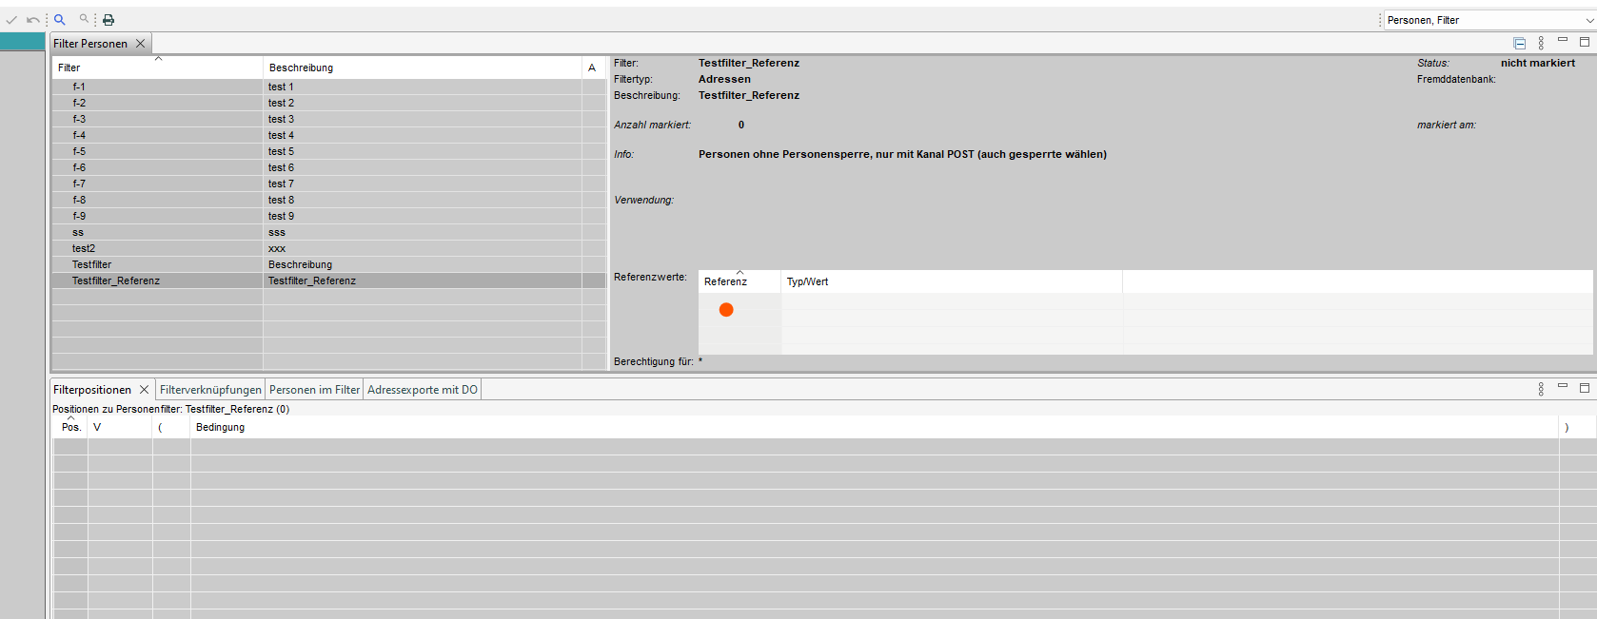Close the Filter Personen tab

[x=141, y=44]
